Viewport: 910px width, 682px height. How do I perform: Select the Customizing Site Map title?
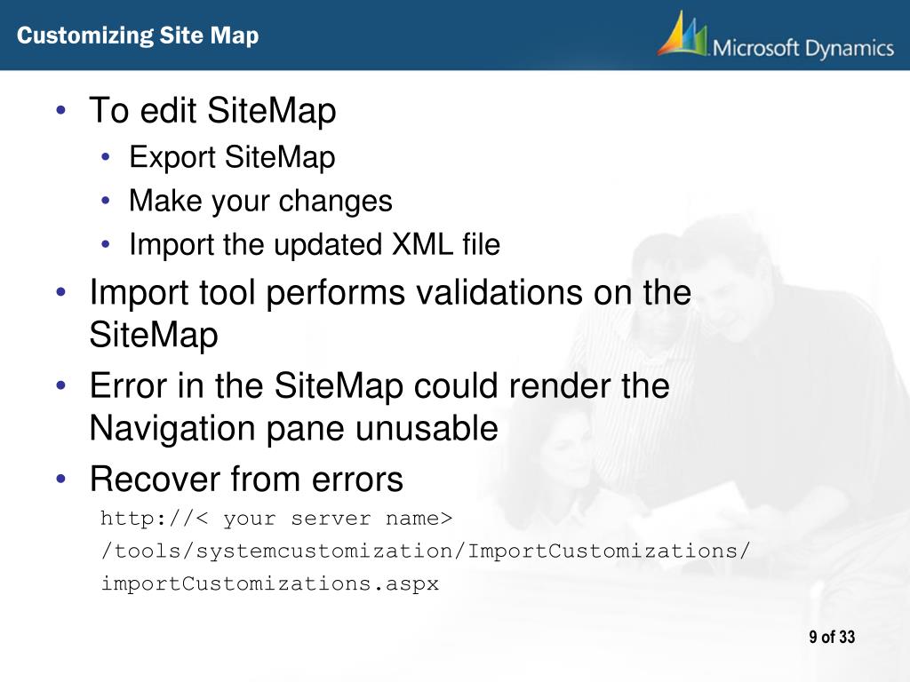pos(138,36)
